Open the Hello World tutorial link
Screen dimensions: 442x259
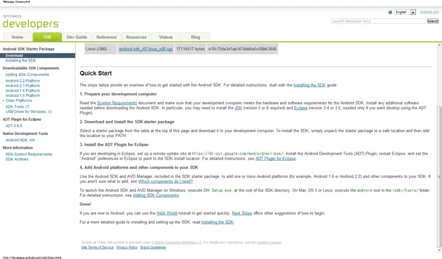coord(167,213)
